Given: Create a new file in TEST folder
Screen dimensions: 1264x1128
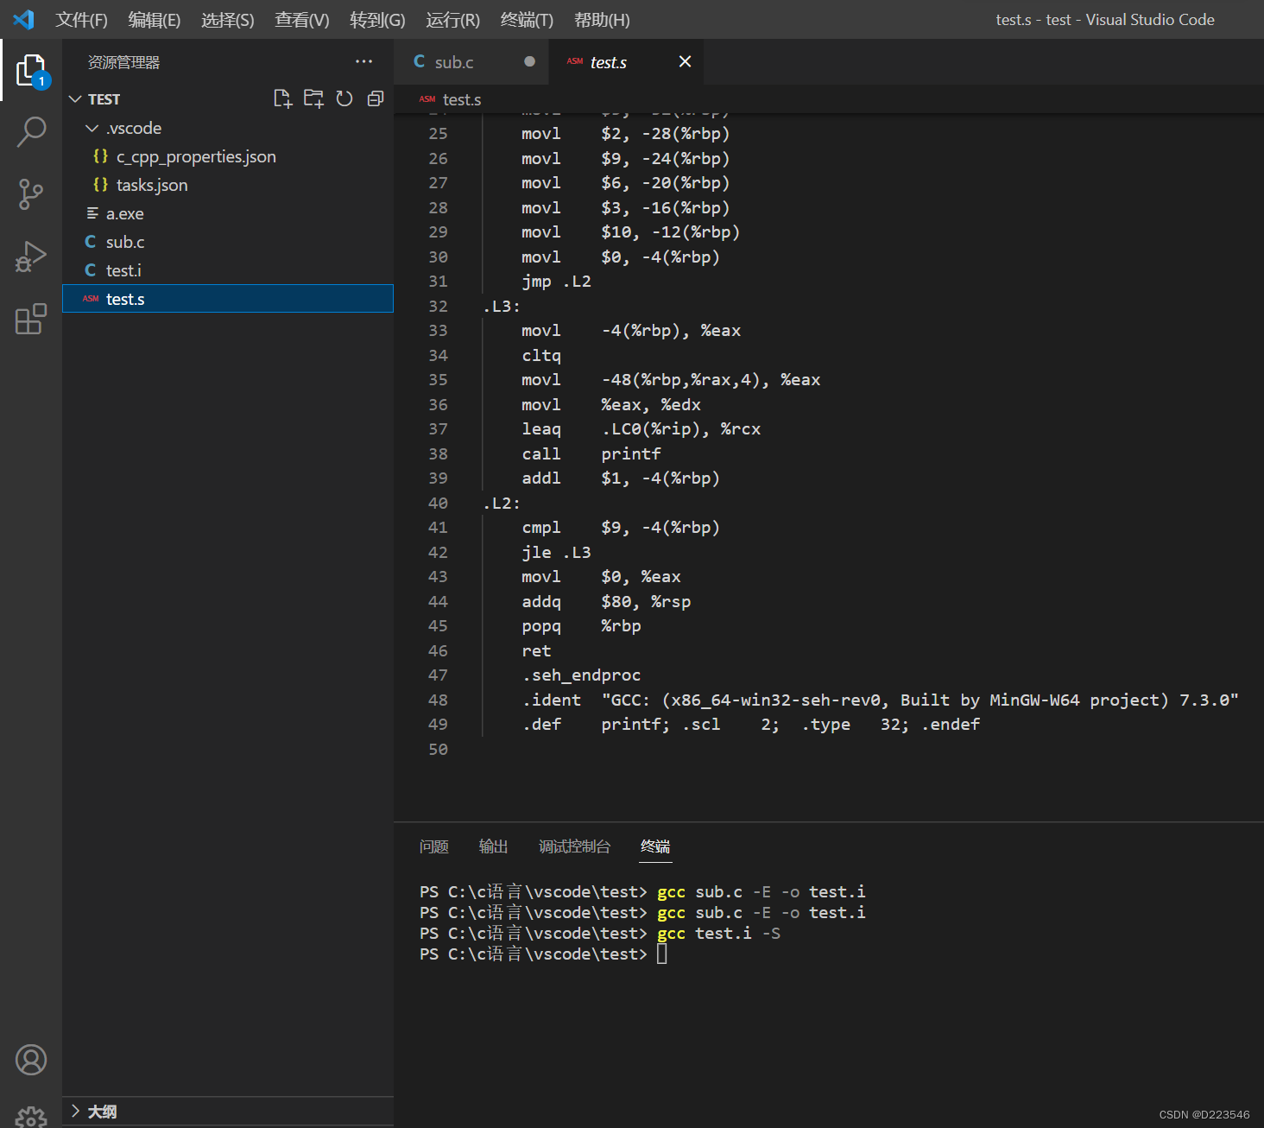Looking at the screenshot, I should pos(282,98).
